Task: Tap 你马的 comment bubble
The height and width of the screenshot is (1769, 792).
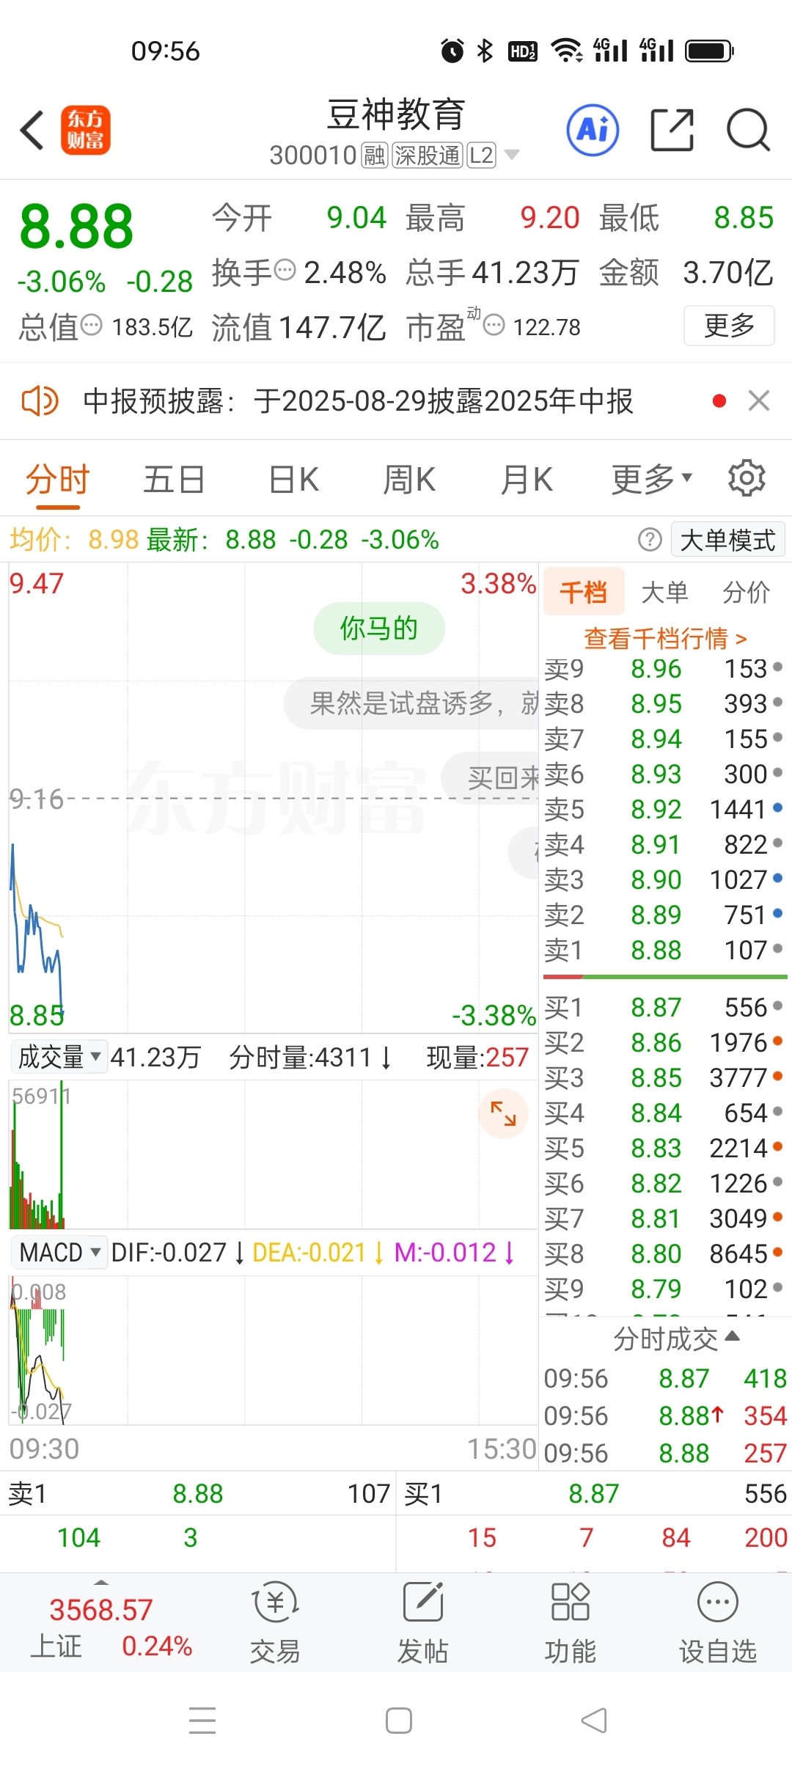Action: [379, 629]
